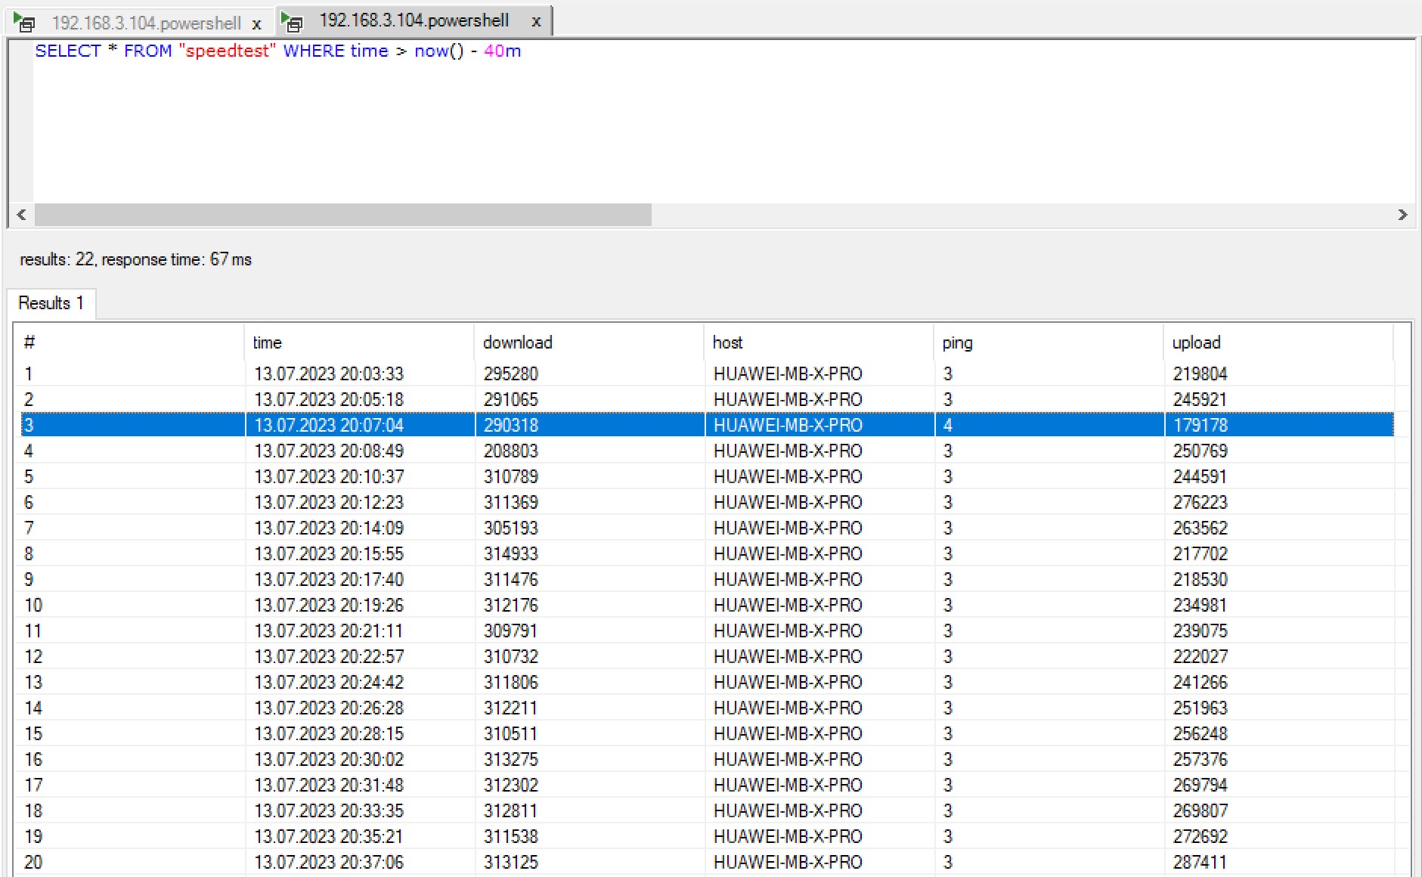Viewport: 1422px width, 877px height.
Task: Select row time 13.07.2023 20:28:15
Action: pyautogui.click(x=329, y=733)
